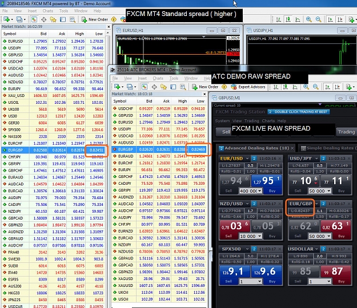Image resolution: width=357 pixels, height=308 pixels.
Task: Open EUR/GBP amount dropdown showing 50 000
Action: tap(320, 236)
